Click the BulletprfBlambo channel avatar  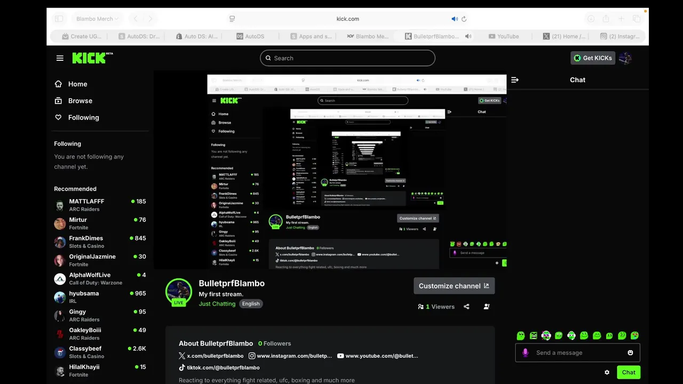tap(179, 292)
